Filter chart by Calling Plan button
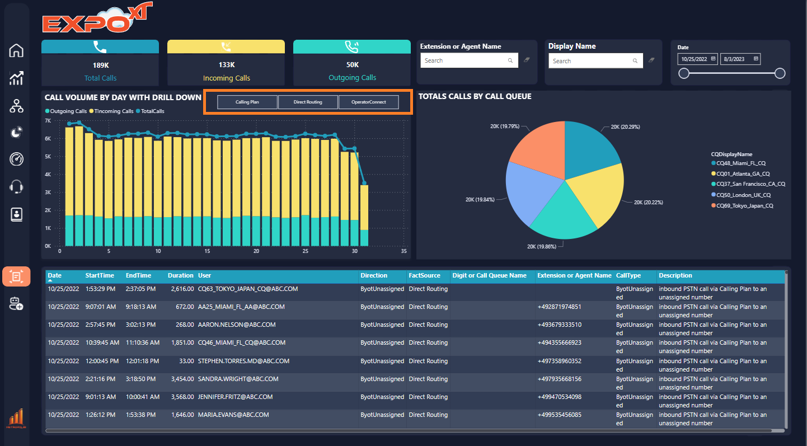The height and width of the screenshot is (446, 807). pyautogui.click(x=247, y=102)
